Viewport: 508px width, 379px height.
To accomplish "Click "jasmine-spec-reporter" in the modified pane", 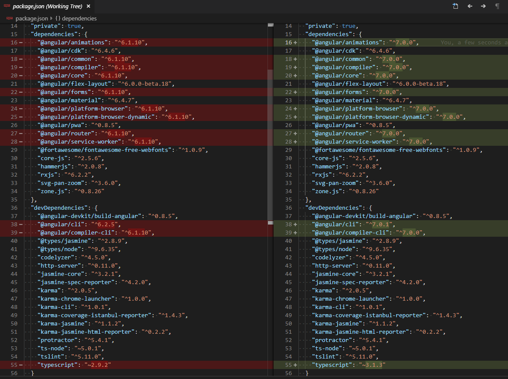I will tap(350, 282).
